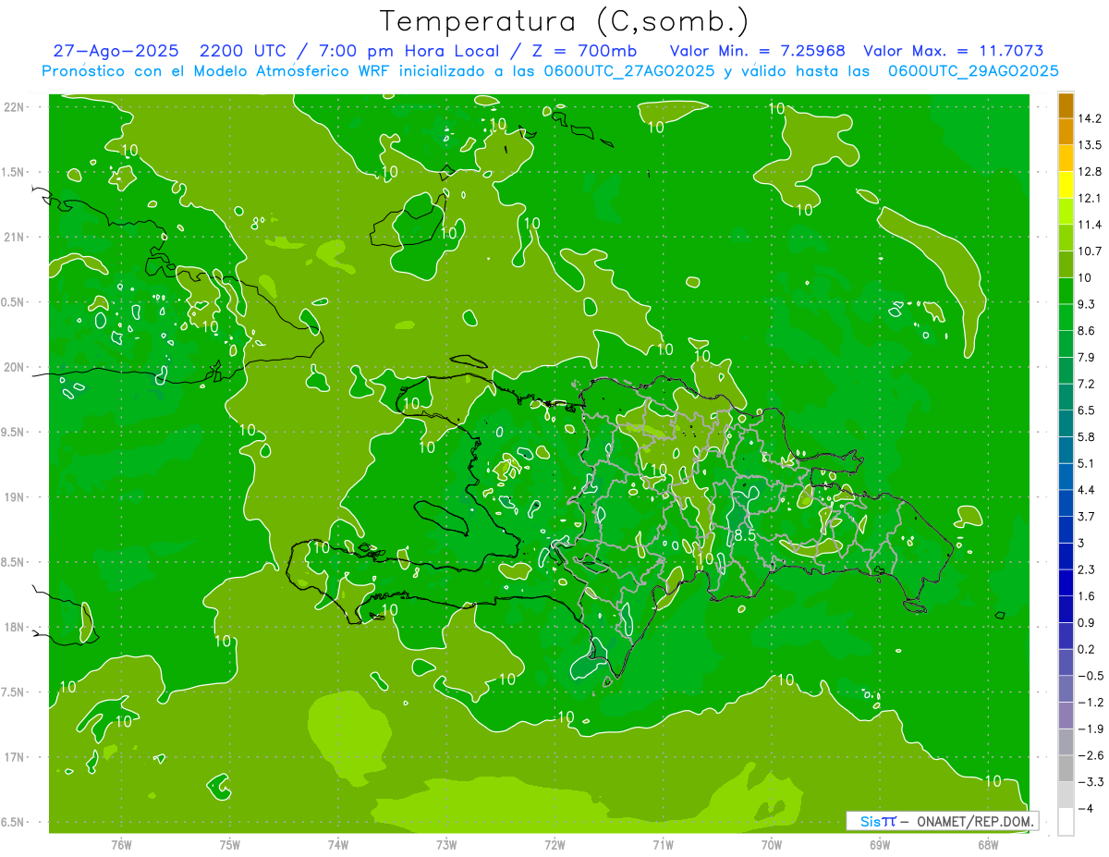Click the "75W" longitude axis label
This screenshot has height=857, width=1109.
click(230, 844)
